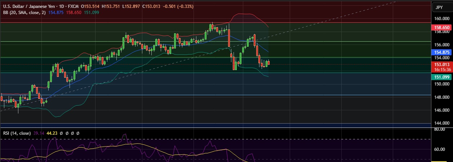Click the 154.000 price scale tick
This screenshot has height=162, width=453.
[x=441, y=58]
